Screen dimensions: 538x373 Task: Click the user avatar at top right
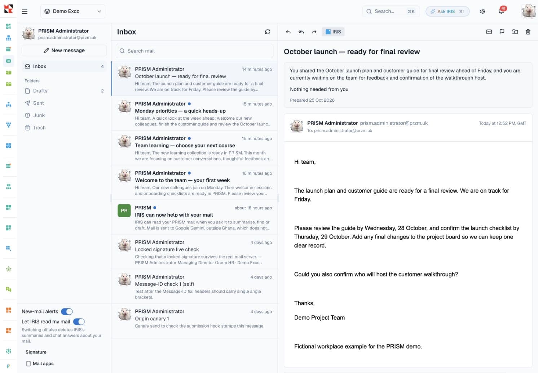[528, 11]
